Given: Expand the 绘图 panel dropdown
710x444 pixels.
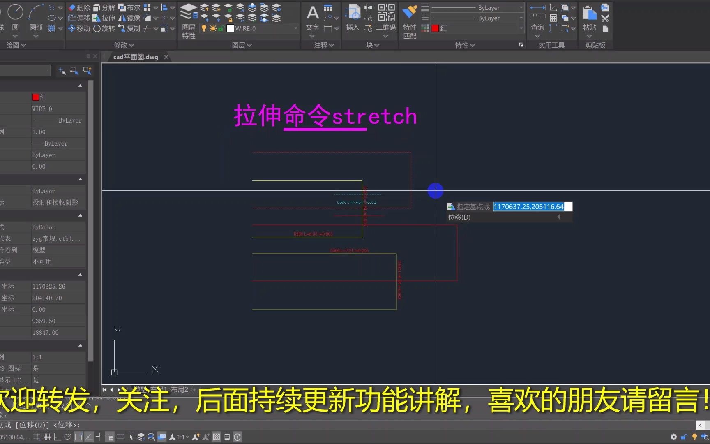Looking at the screenshot, I should [23, 45].
